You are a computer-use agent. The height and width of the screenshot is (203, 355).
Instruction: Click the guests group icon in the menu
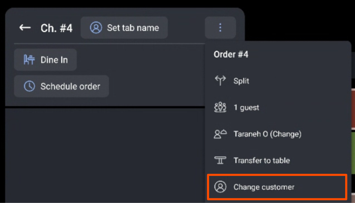click(220, 108)
